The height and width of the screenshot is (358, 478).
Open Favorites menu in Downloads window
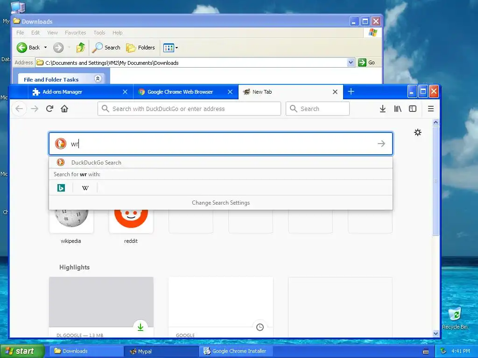[75, 33]
